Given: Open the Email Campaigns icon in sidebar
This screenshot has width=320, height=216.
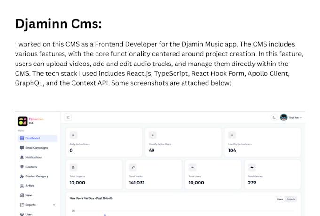Looking at the screenshot, I should point(22,148).
